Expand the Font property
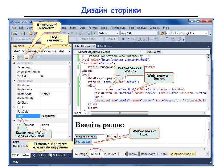Viewport: 222px width, 167px height. 14,107
